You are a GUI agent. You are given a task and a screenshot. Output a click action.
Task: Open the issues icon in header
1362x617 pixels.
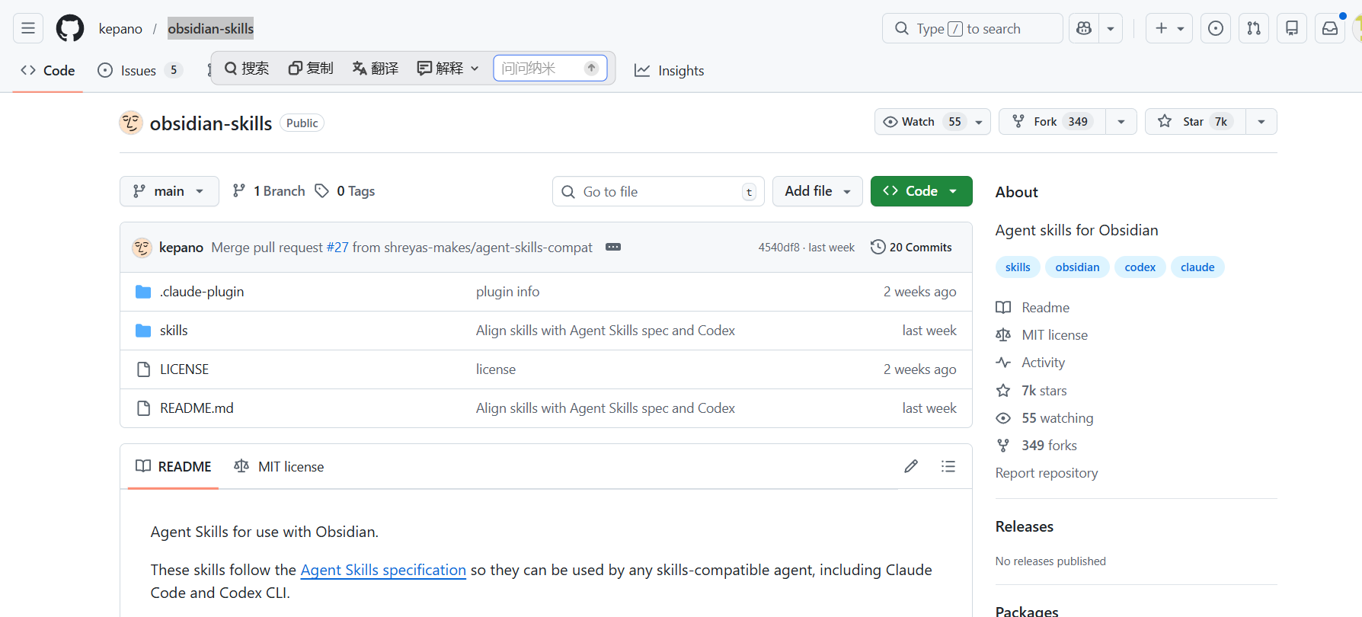(x=1216, y=28)
